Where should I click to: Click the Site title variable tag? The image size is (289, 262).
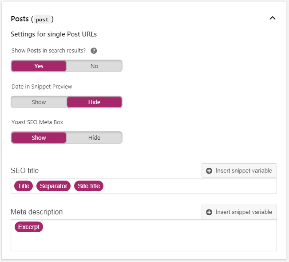click(x=89, y=186)
